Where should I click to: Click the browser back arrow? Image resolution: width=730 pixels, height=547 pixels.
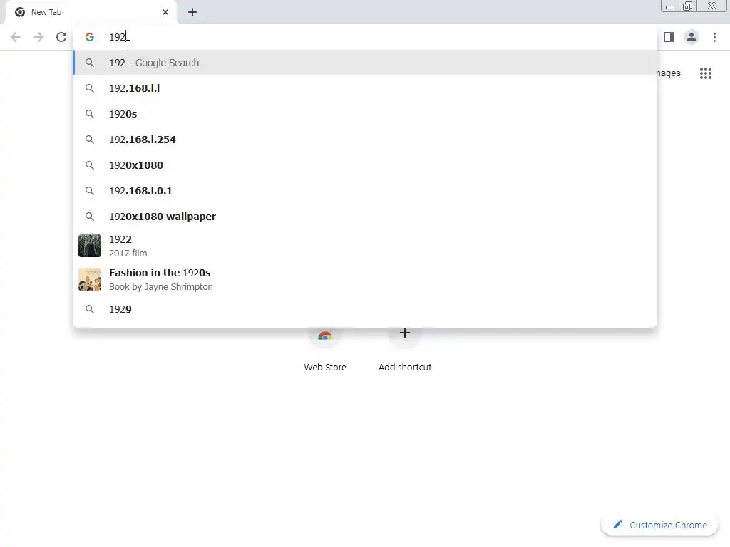click(16, 37)
